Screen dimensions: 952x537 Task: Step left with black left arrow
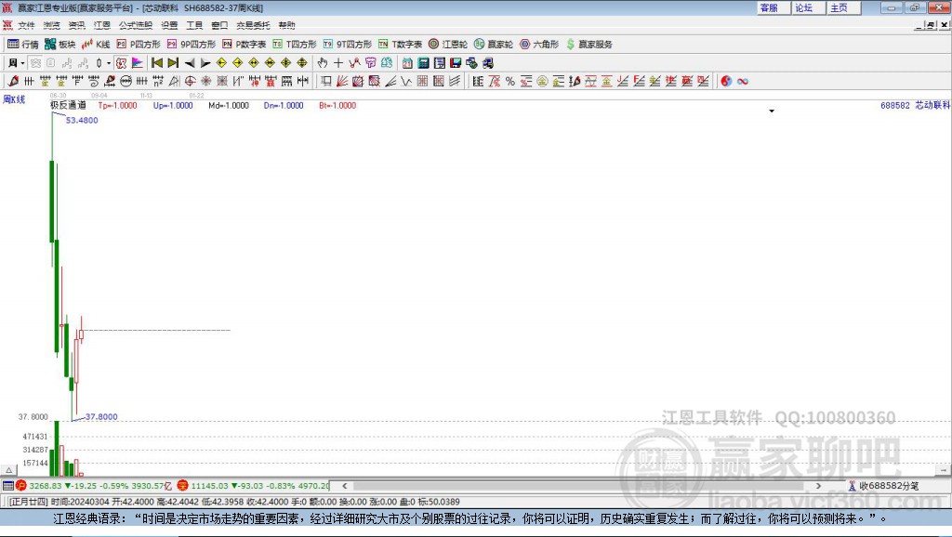190,63
